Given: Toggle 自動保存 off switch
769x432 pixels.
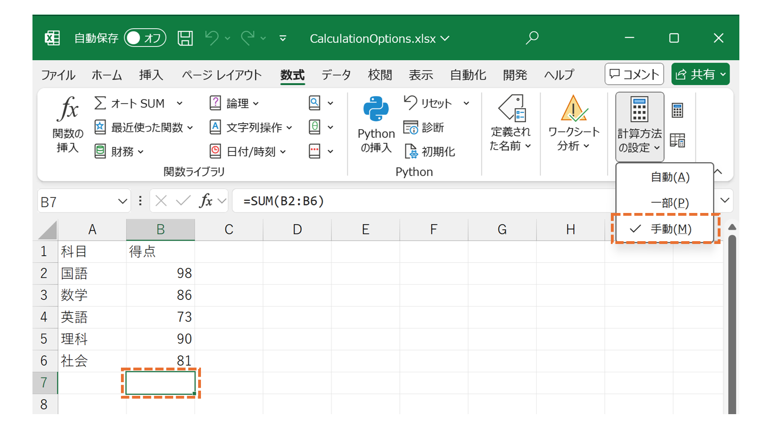Looking at the screenshot, I should (x=144, y=38).
